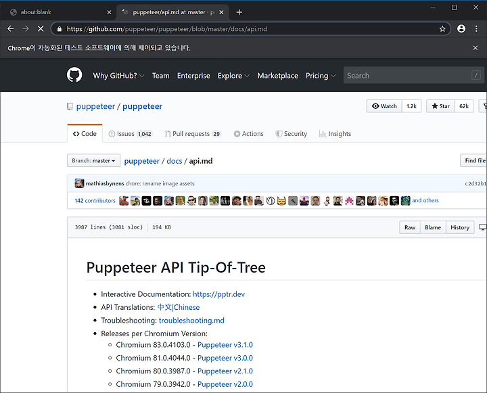Click the display mode icon beside History
The image size is (487, 393).
tap(482, 227)
